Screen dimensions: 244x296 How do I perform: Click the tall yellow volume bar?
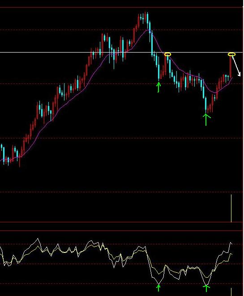(231, 208)
